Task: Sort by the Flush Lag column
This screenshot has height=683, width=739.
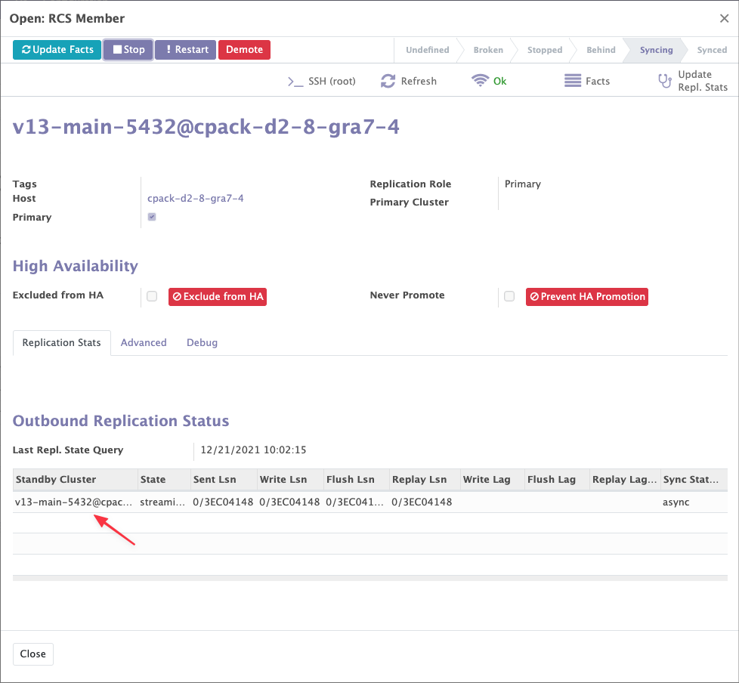Action: coord(557,479)
